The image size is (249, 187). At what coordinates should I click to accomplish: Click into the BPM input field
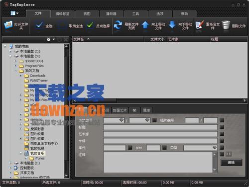153,148
